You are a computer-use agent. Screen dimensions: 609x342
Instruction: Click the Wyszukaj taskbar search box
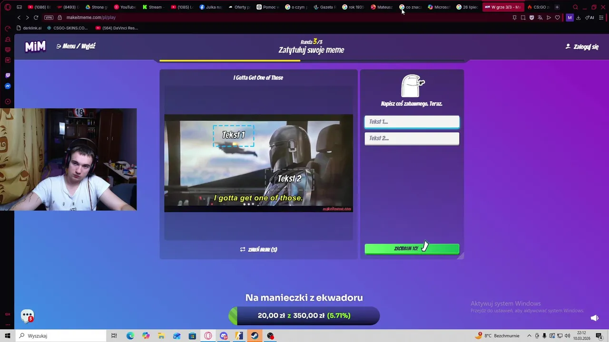[x=60, y=336]
